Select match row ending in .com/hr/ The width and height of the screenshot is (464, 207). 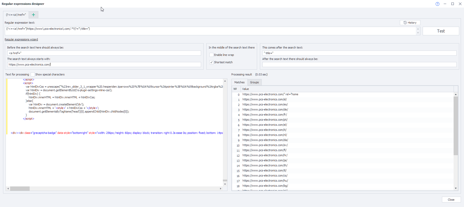click(343, 155)
